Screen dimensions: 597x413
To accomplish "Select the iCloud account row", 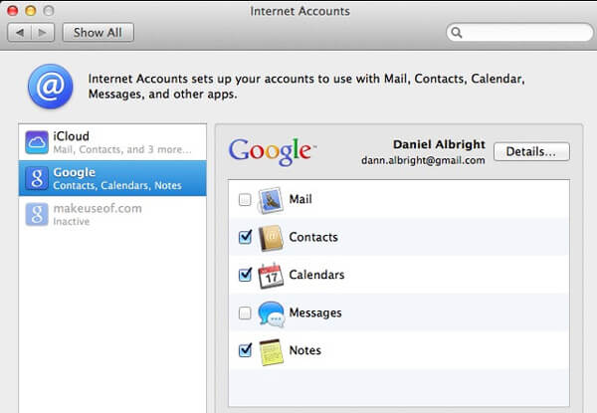I will [112, 142].
